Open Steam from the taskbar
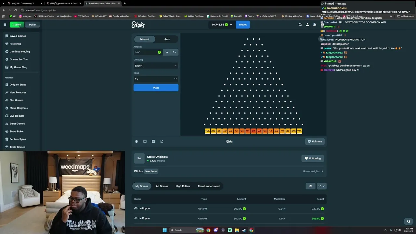Screen dimensions: 416x234 pyautogui.click(x=244, y=230)
